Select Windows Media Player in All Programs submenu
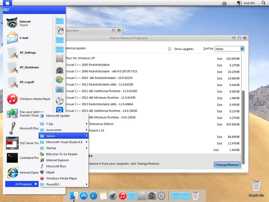Viewport: 269px width, 202px height. coord(64,178)
